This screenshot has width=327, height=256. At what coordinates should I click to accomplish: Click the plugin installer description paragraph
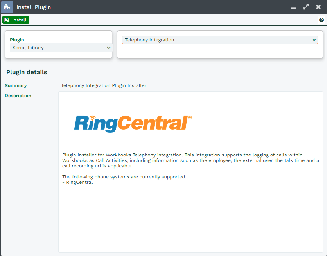pyautogui.click(x=190, y=160)
